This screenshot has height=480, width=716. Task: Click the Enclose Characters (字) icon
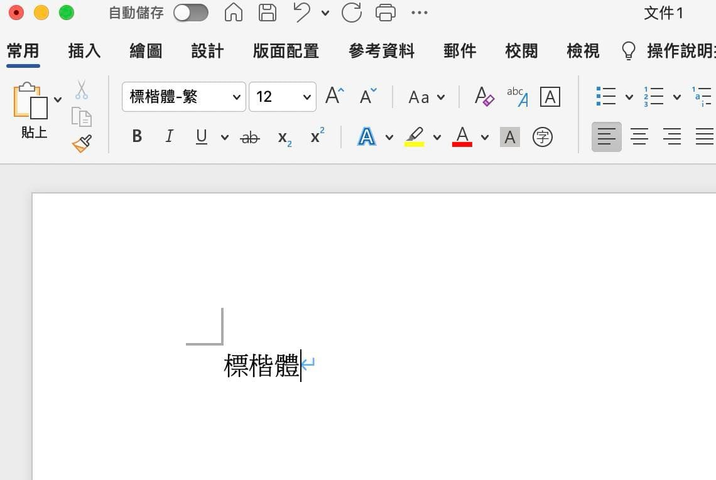click(x=543, y=137)
